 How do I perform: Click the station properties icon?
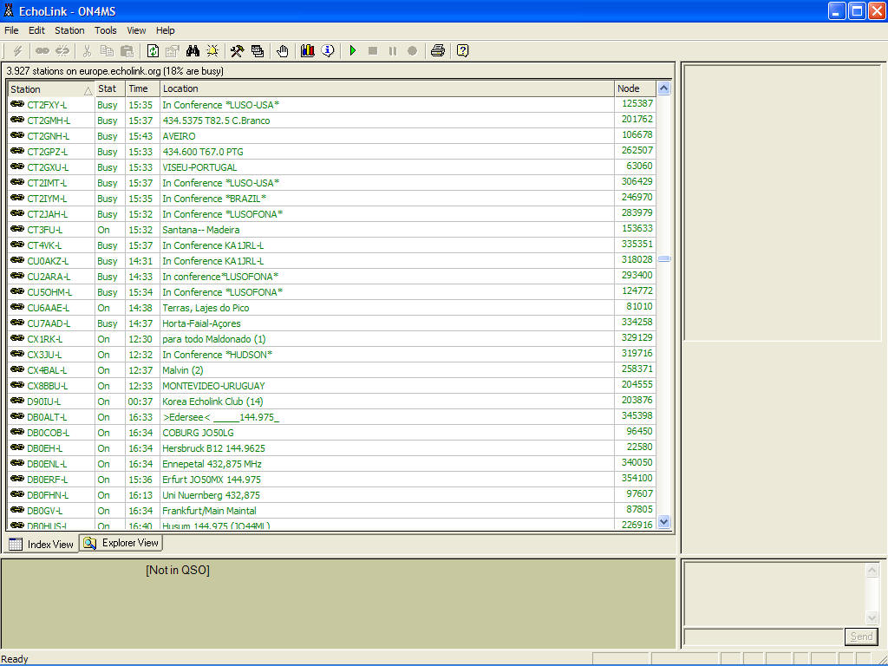pyautogui.click(x=173, y=51)
